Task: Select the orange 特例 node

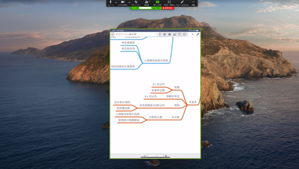Action: tap(177, 105)
